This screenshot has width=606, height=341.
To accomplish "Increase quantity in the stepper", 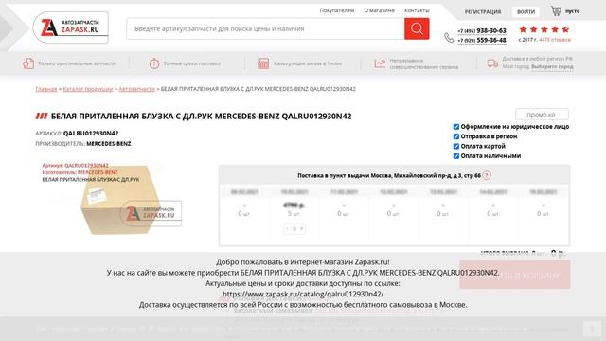I will coord(302,229).
